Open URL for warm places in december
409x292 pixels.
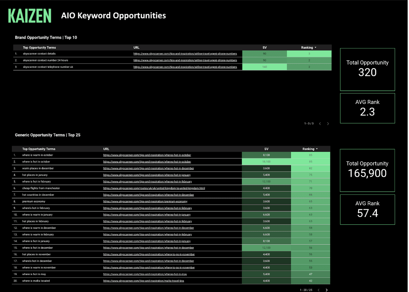click(149, 168)
